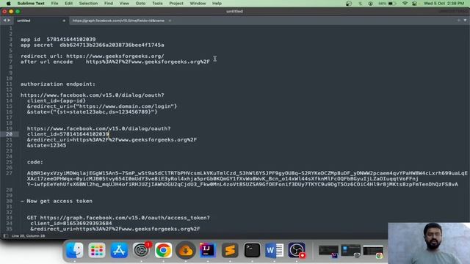Image resolution: width=470 pixels, height=264 pixels.
Task: Click the &state={"{st=state123abc line
Action: (x=93, y=111)
